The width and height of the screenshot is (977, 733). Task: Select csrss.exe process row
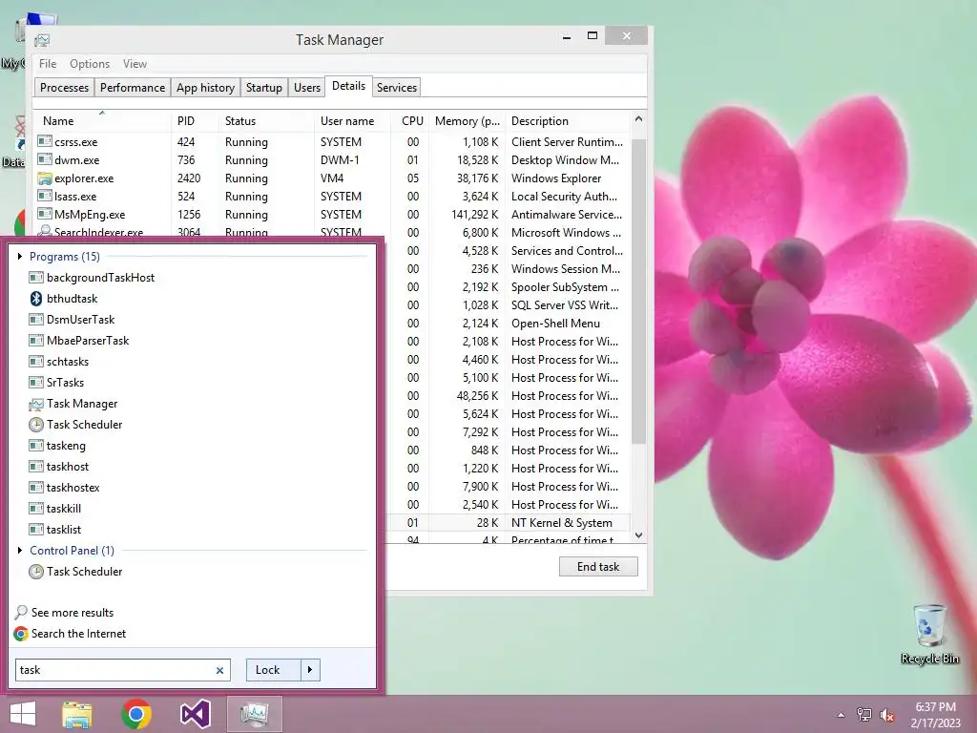point(333,142)
